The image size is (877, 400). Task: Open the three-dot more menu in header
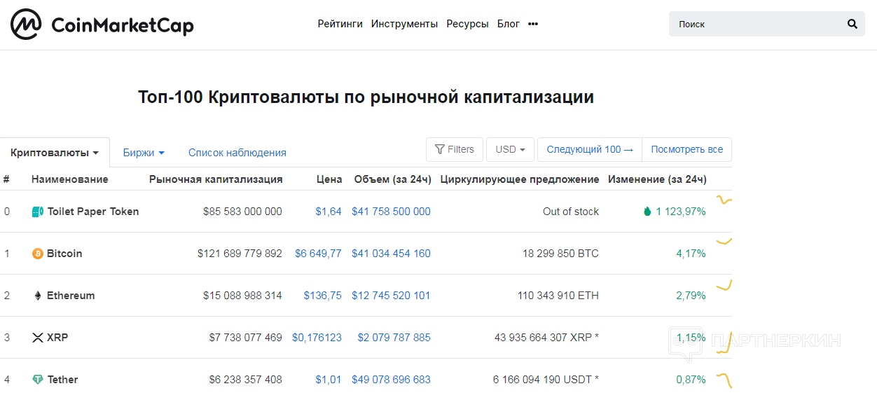point(533,24)
